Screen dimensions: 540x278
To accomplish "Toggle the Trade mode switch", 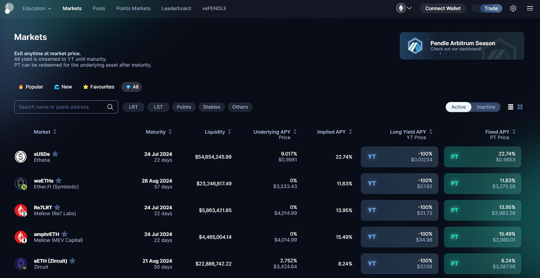I will (487, 8).
